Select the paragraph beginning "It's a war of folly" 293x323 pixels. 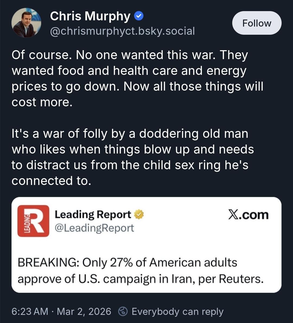[132, 157]
